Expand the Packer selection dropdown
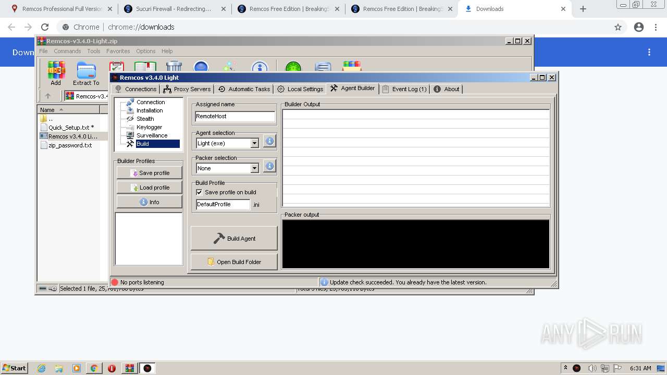Screen dimensions: 667x375 [254, 168]
